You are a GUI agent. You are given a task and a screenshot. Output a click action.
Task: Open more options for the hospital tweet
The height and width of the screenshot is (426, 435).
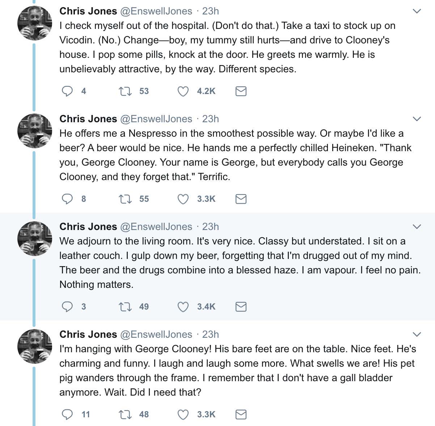(417, 11)
